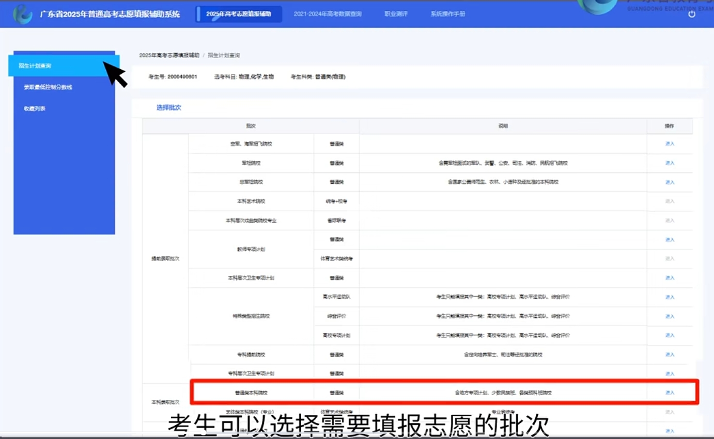Viewport: 714px width, 439px height.
Task: Click 进入 for highlighted 普通类本科院校 row
Action: point(670,393)
